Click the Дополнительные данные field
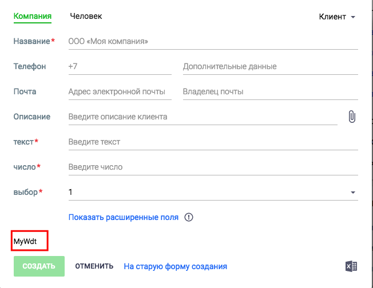This screenshot has height=288, width=373. click(270, 67)
